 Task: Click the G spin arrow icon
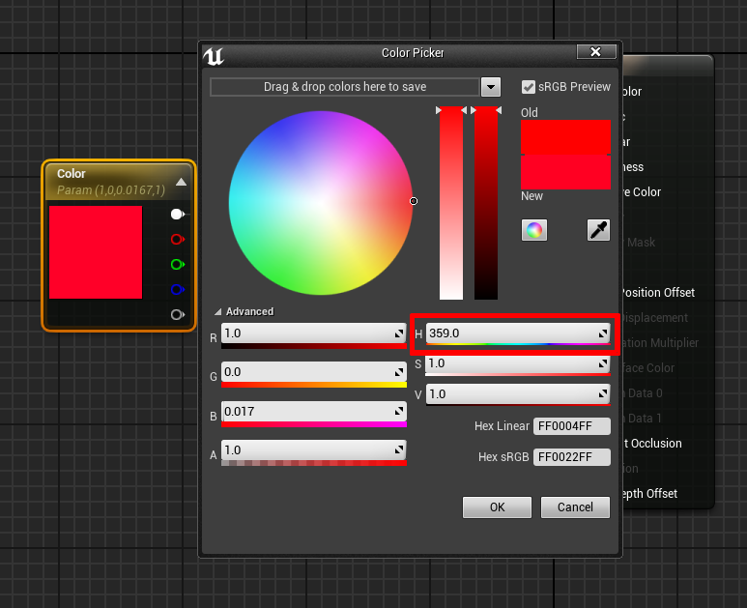(399, 372)
